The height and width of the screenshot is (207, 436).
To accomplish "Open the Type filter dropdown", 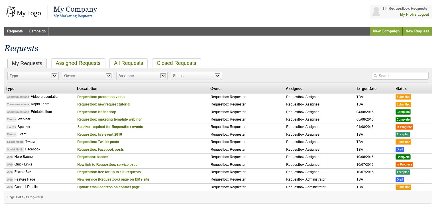I will click(33, 76).
